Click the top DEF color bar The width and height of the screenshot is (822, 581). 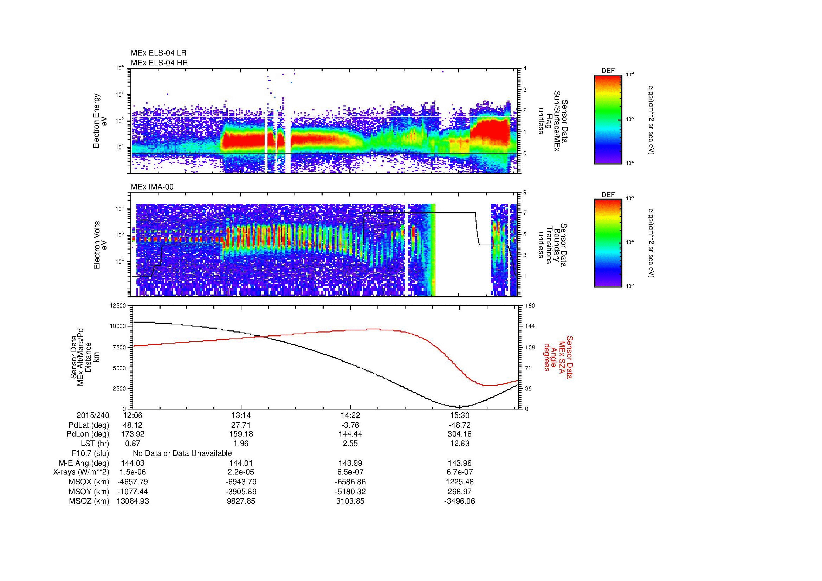point(608,120)
